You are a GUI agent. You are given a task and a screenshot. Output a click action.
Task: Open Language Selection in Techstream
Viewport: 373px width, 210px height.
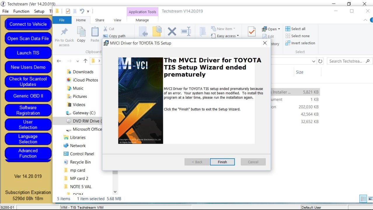[28, 139]
